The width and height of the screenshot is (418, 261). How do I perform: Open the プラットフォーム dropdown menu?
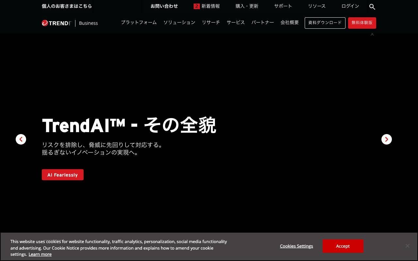click(138, 23)
